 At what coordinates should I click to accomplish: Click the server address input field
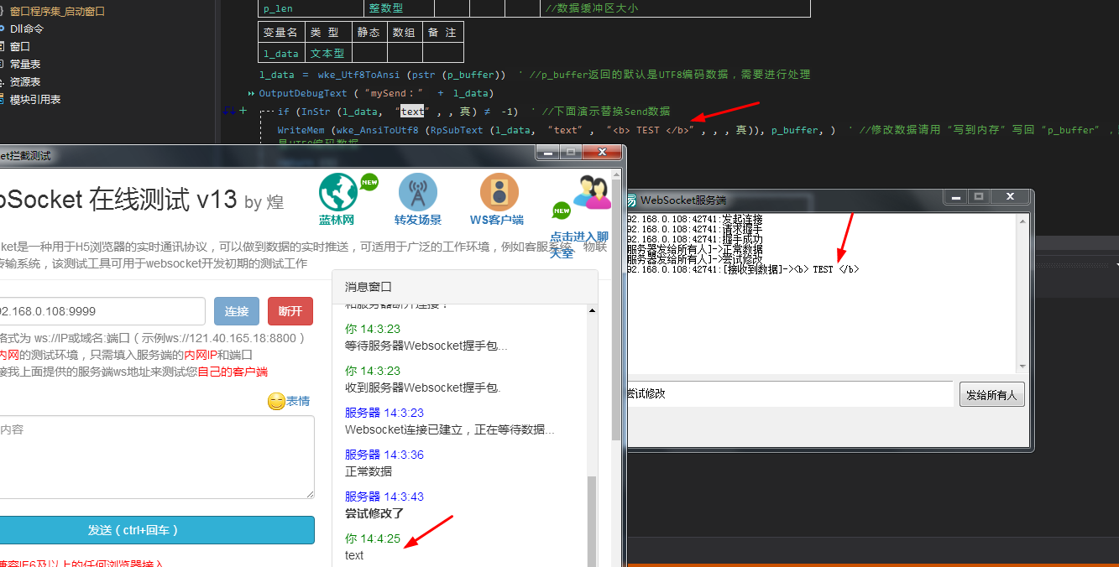pos(101,311)
